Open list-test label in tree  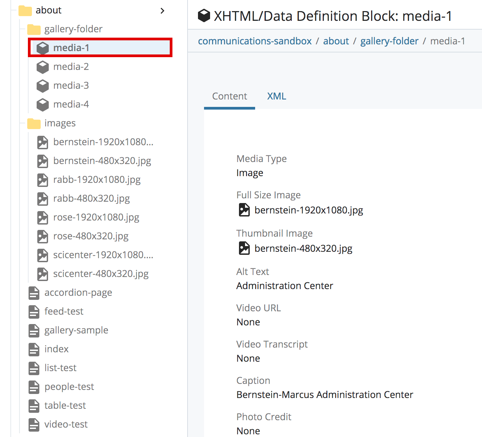[61, 368]
